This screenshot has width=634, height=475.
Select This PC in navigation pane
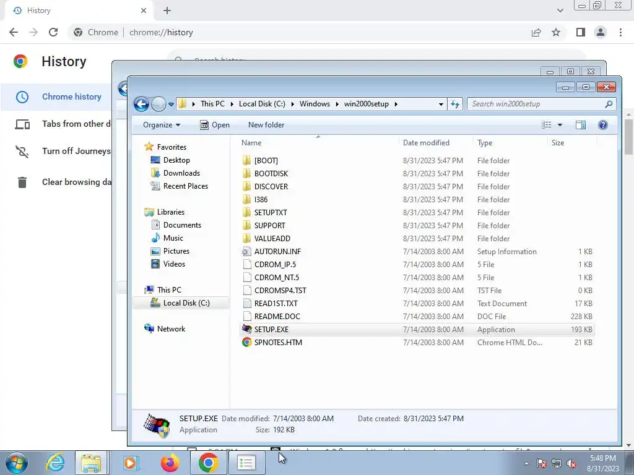pos(169,289)
